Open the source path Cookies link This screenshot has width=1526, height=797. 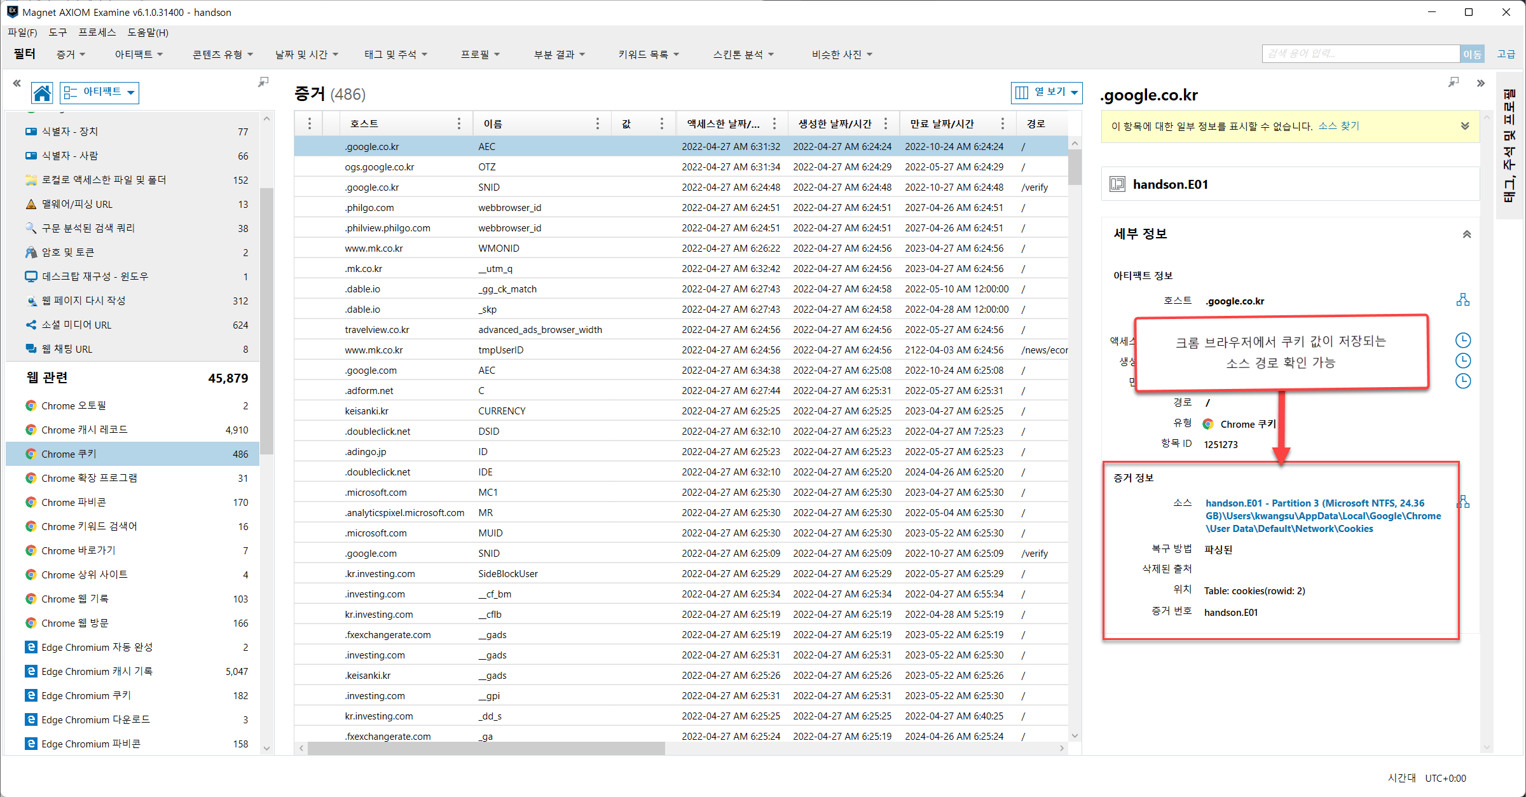[x=1323, y=515]
